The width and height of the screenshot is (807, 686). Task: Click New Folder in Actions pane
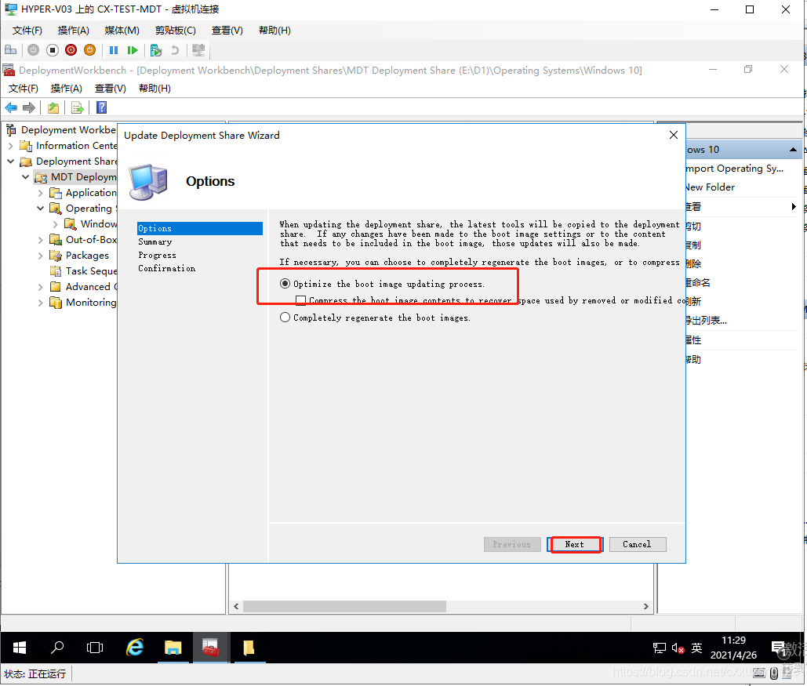click(711, 187)
